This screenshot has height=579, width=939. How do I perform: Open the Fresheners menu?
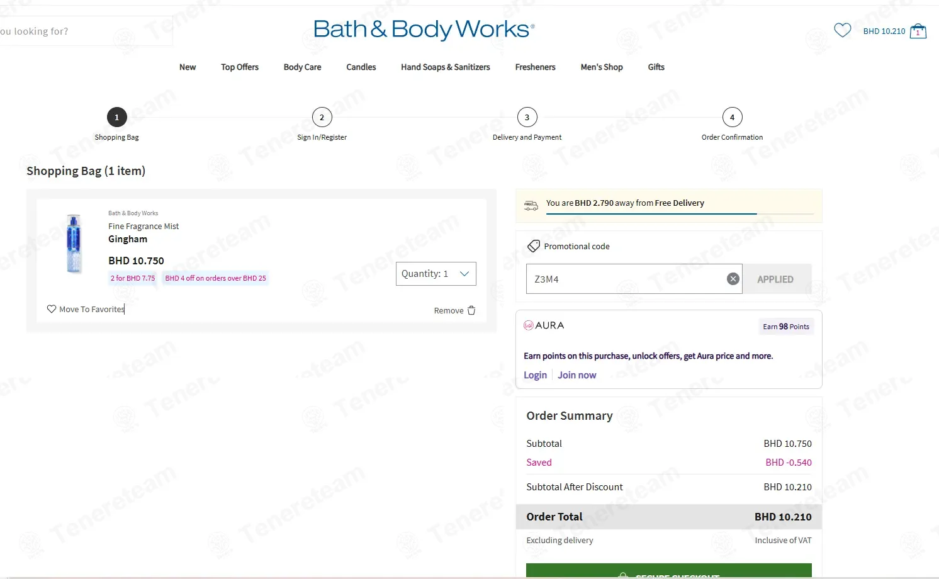coord(536,67)
